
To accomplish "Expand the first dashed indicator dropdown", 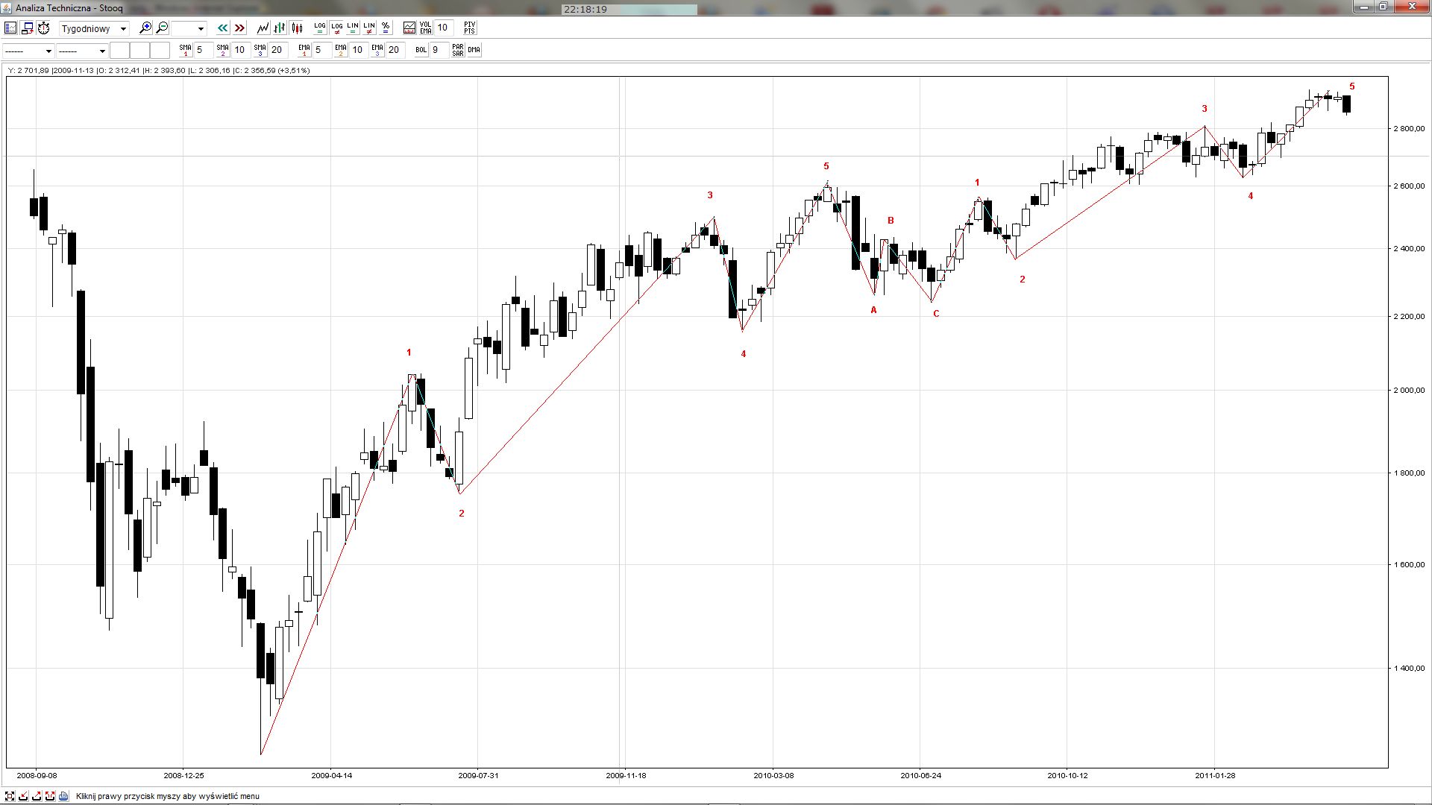I will coord(29,51).
